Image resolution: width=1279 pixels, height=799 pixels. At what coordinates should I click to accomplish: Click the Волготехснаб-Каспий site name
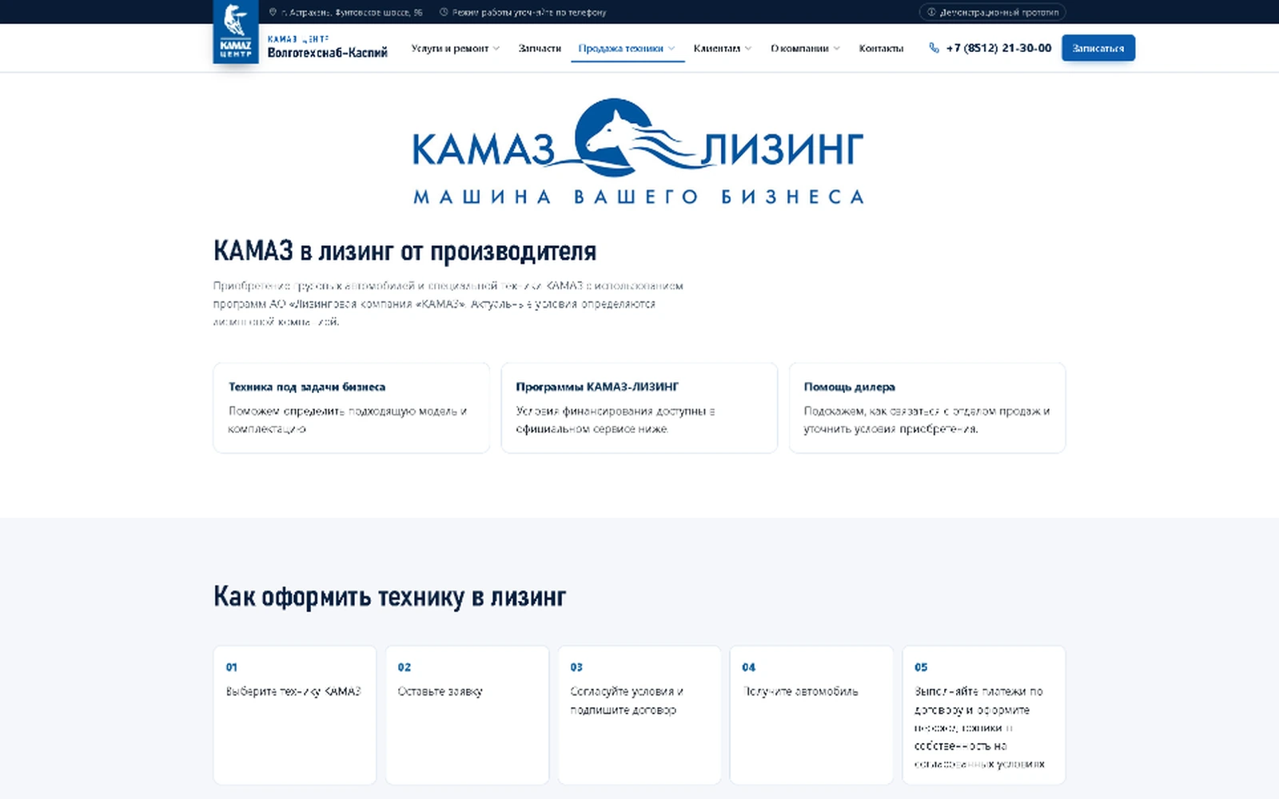click(327, 53)
